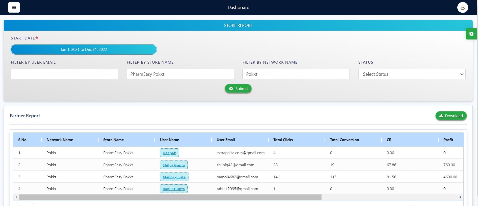This screenshot has height=206, width=478.
Task: Open Deepak user link
Action: (x=169, y=153)
